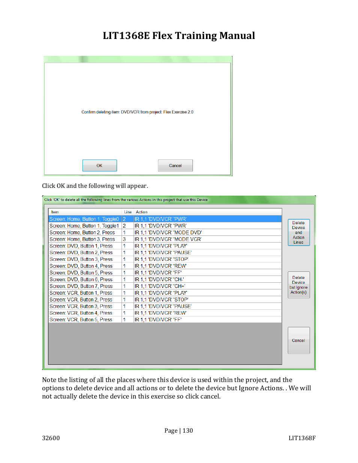
Task: Click Cancel in the confirm delete dialog
Action: (x=175, y=165)
